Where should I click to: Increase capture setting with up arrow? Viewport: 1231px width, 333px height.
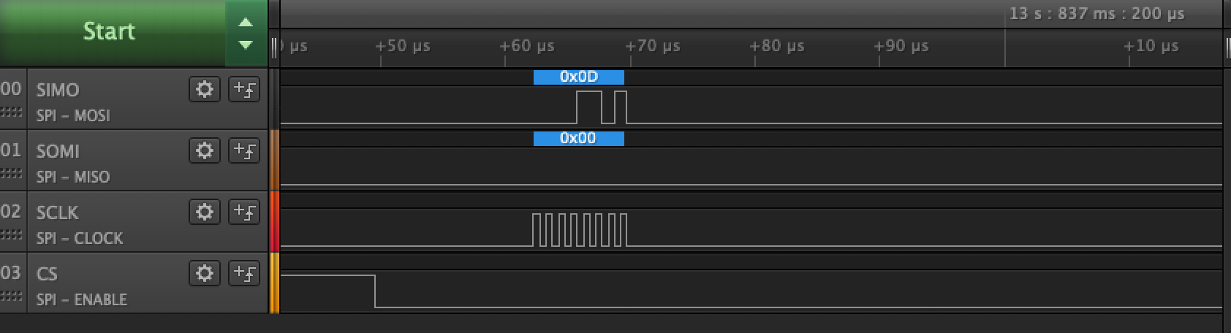pyautogui.click(x=246, y=22)
